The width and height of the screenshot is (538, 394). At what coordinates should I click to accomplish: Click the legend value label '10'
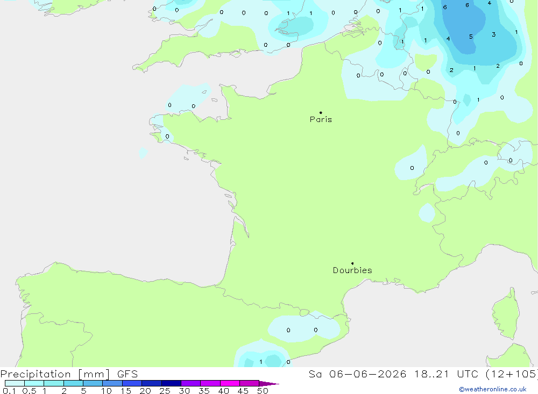107,391
